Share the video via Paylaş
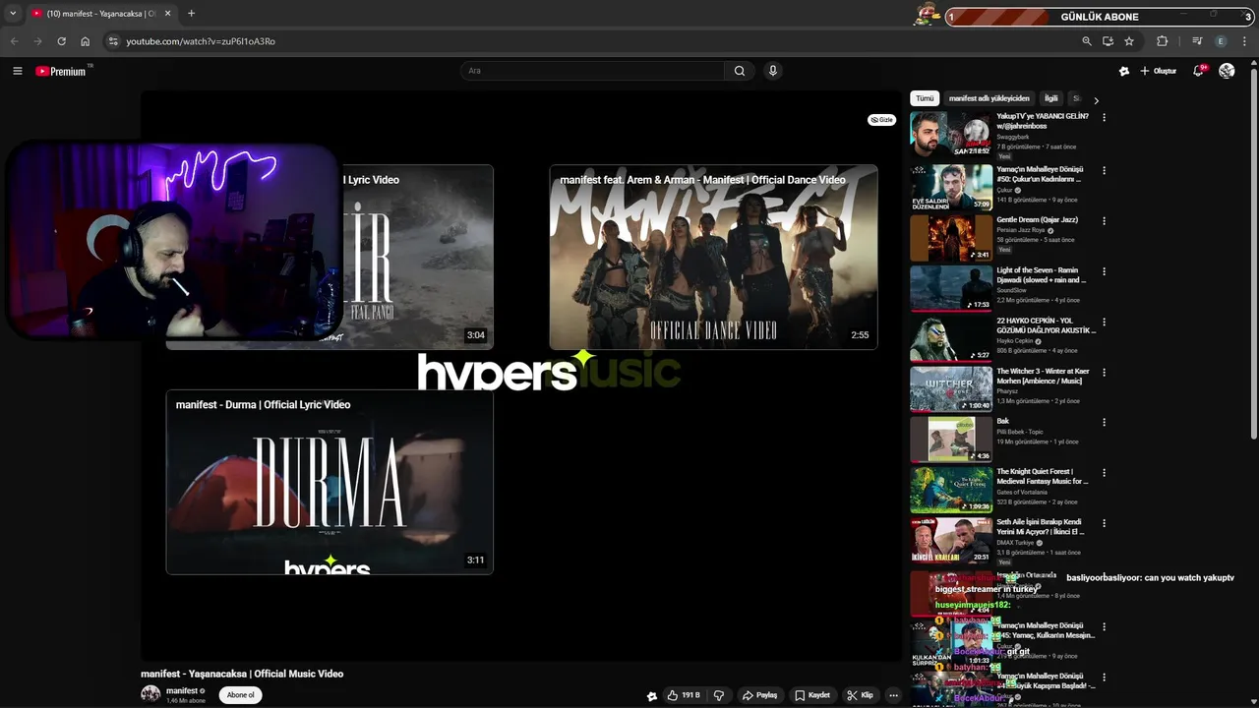This screenshot has width=1259, height=708. click(759, 695)
